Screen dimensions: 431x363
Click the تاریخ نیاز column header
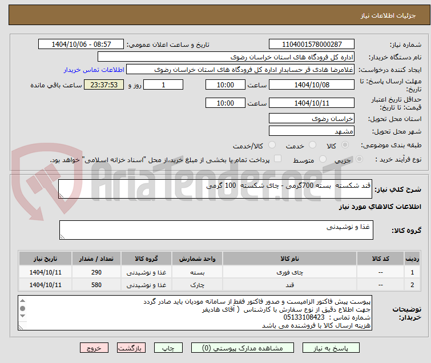coord(45,259)
